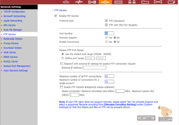Viewport: 179px width, 125px height.
Task: Open Multimedia Station settings
Action: (13, 39)
